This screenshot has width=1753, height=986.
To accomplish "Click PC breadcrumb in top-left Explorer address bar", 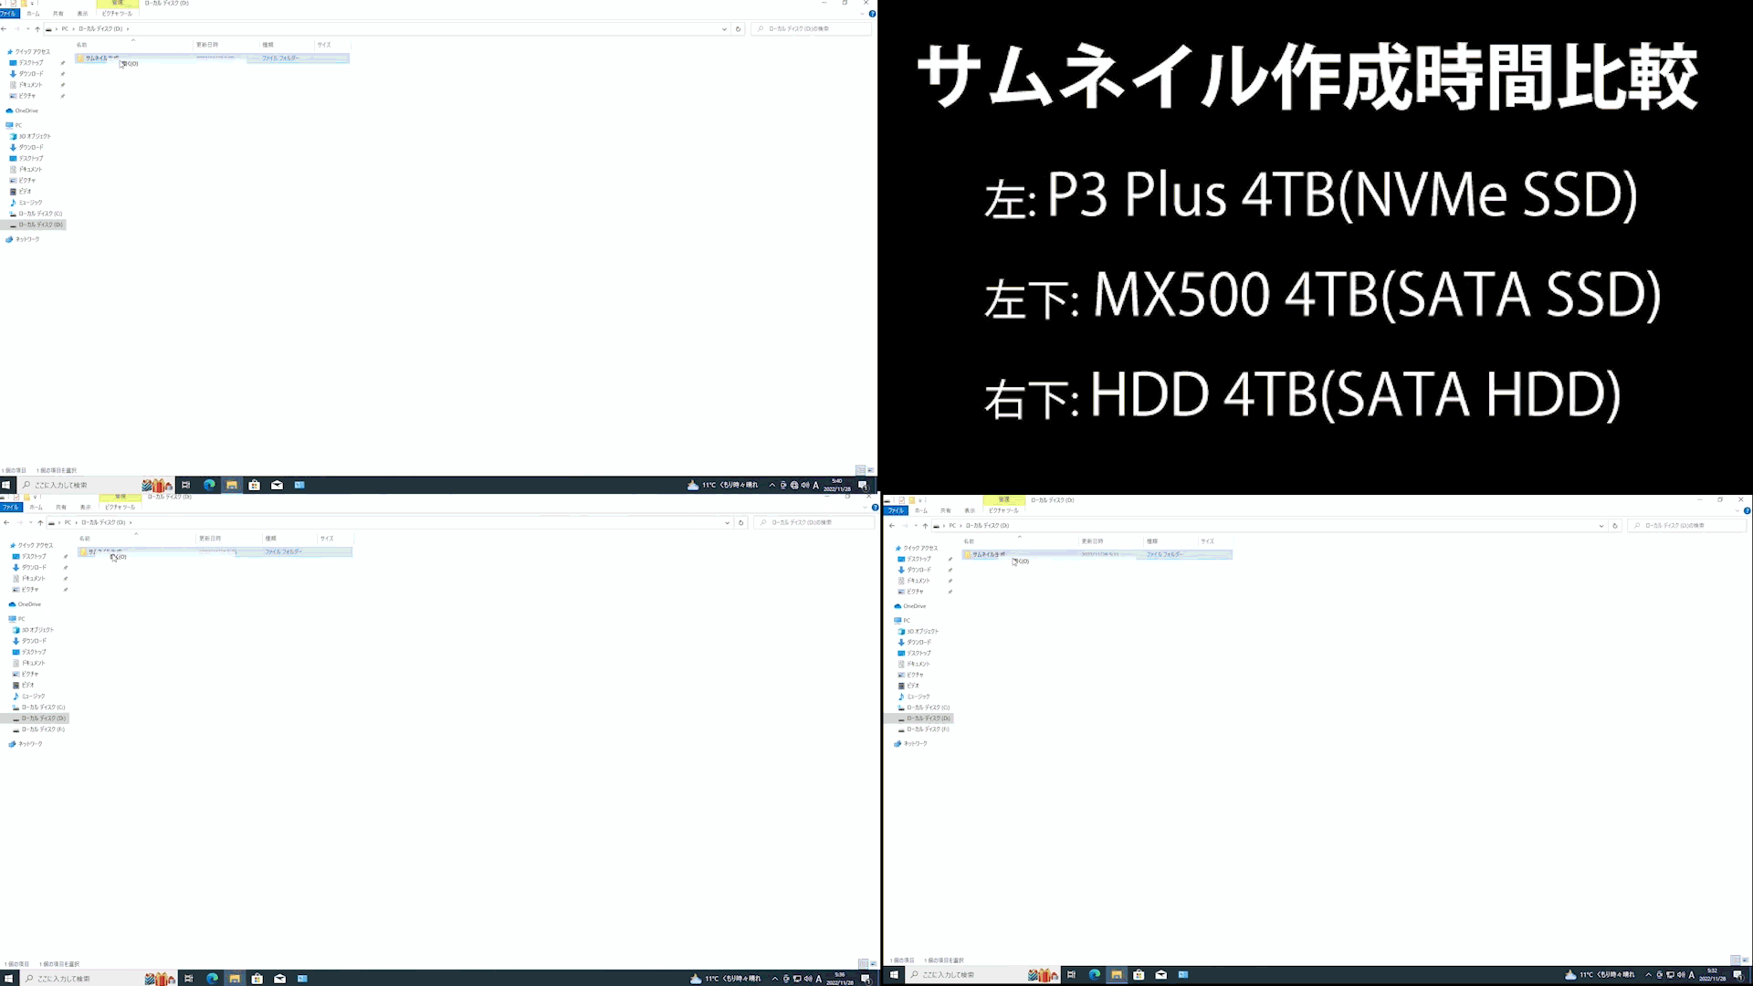I will click(65, 29).
